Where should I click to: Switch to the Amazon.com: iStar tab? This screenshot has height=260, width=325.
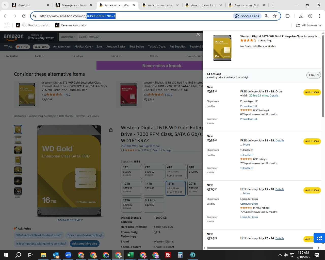coord(160,5)
